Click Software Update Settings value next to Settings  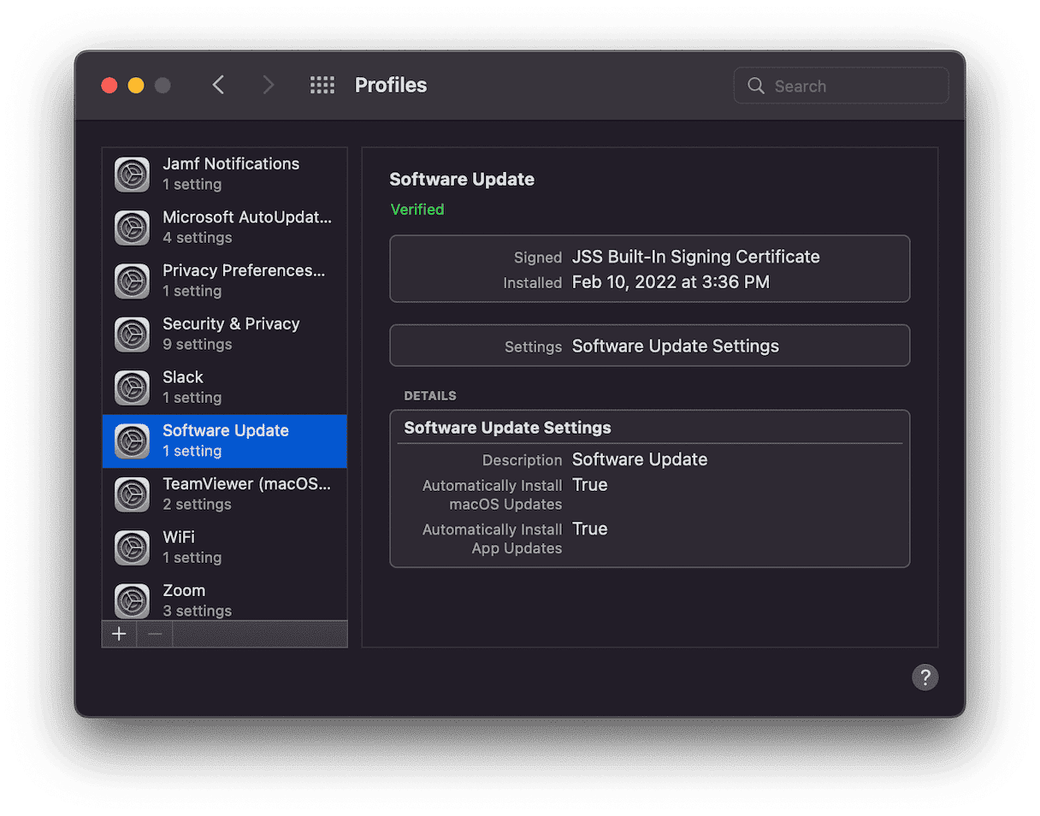click(x=676, y=346)
